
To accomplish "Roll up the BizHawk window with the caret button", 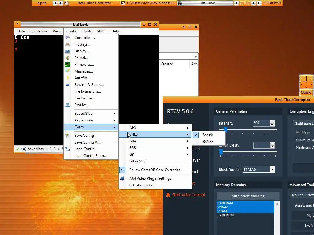I will click(17, 24).
